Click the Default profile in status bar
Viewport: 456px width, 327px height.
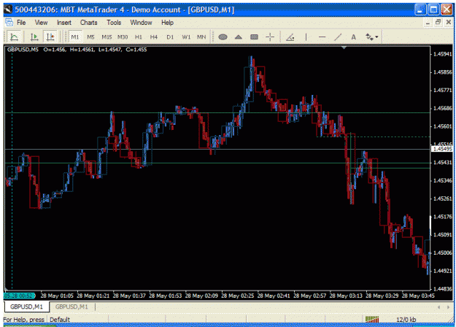60,320
